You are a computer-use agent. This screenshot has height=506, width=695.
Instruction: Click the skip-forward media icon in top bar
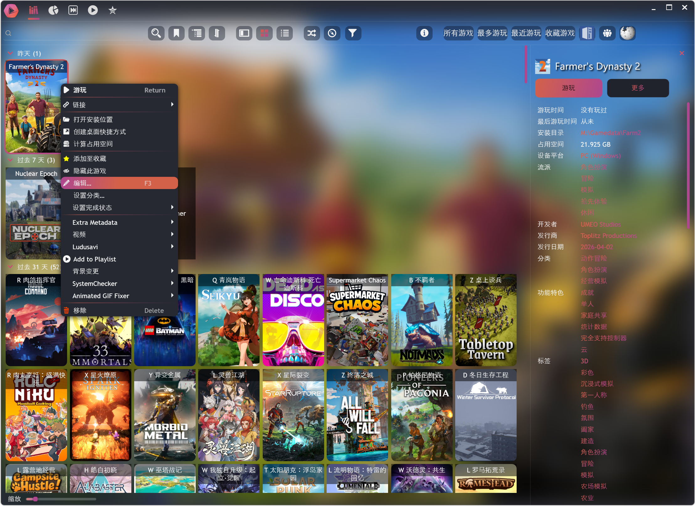[x=73, y=10]
